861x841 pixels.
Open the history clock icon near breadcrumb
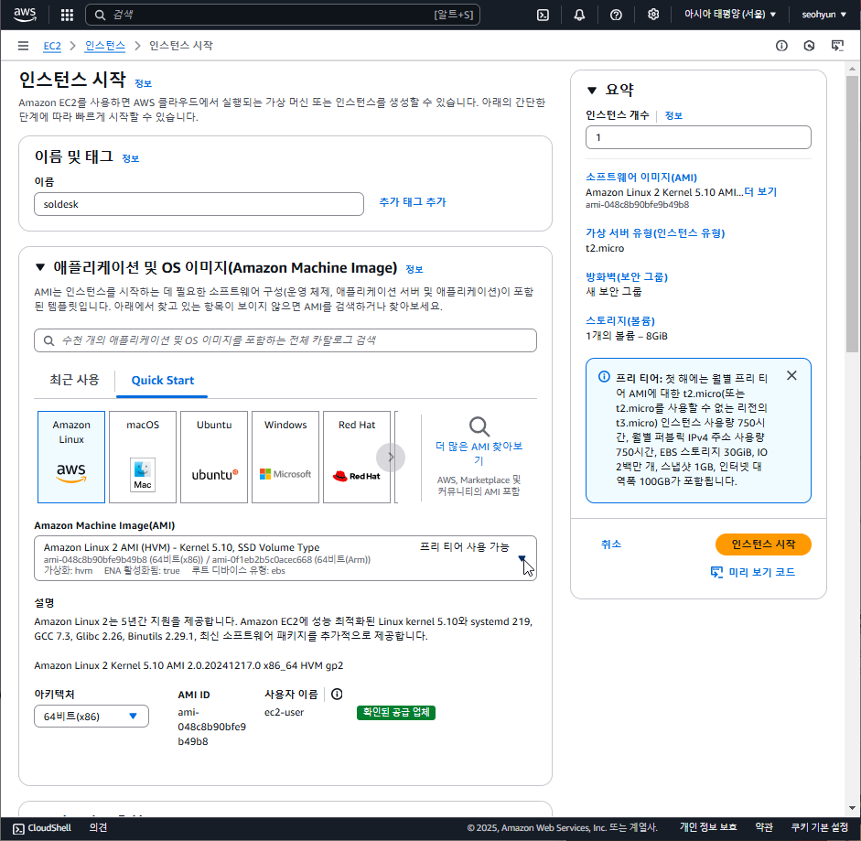coord(809,46)
